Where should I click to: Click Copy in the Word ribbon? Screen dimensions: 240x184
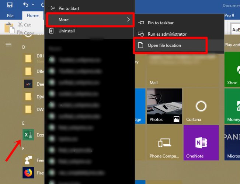(25, 32)
